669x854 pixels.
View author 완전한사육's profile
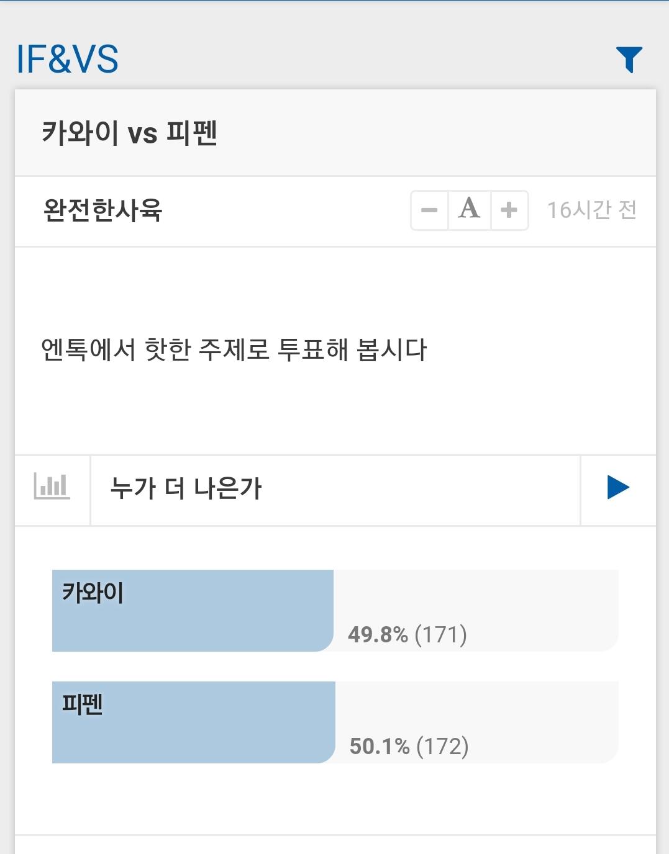pyautogui.click(x=102, y=210)
